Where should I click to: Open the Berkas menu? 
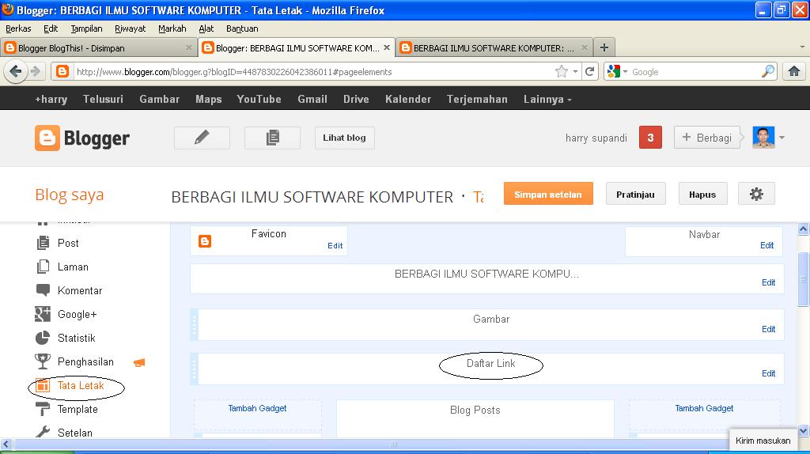(18, 28)
